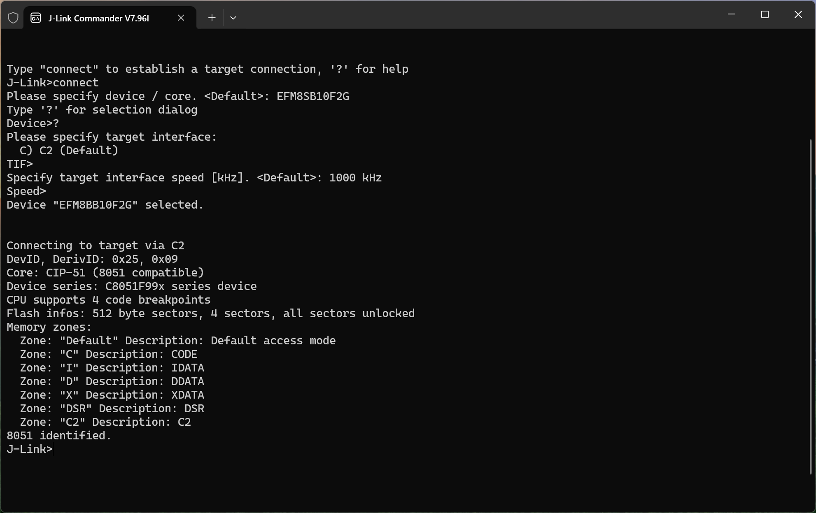
Task: Click the "8051 identified." output line
Action: (x=59, y=436)
